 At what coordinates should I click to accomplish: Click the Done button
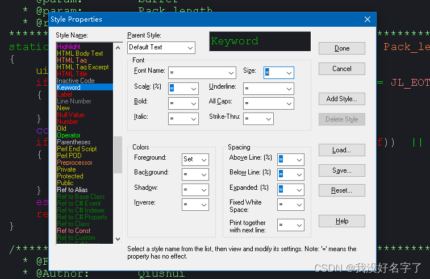click(342, 48)
